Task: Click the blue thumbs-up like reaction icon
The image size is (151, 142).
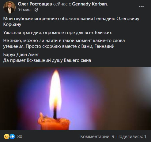Action: (13, 137)
